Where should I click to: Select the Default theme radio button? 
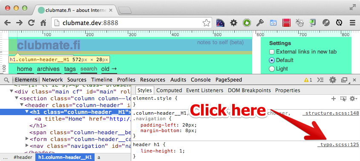(x=272, y=60)
